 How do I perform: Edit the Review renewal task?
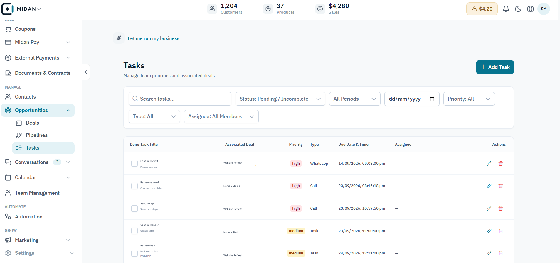pyautogui.click(x=489, y=186)
